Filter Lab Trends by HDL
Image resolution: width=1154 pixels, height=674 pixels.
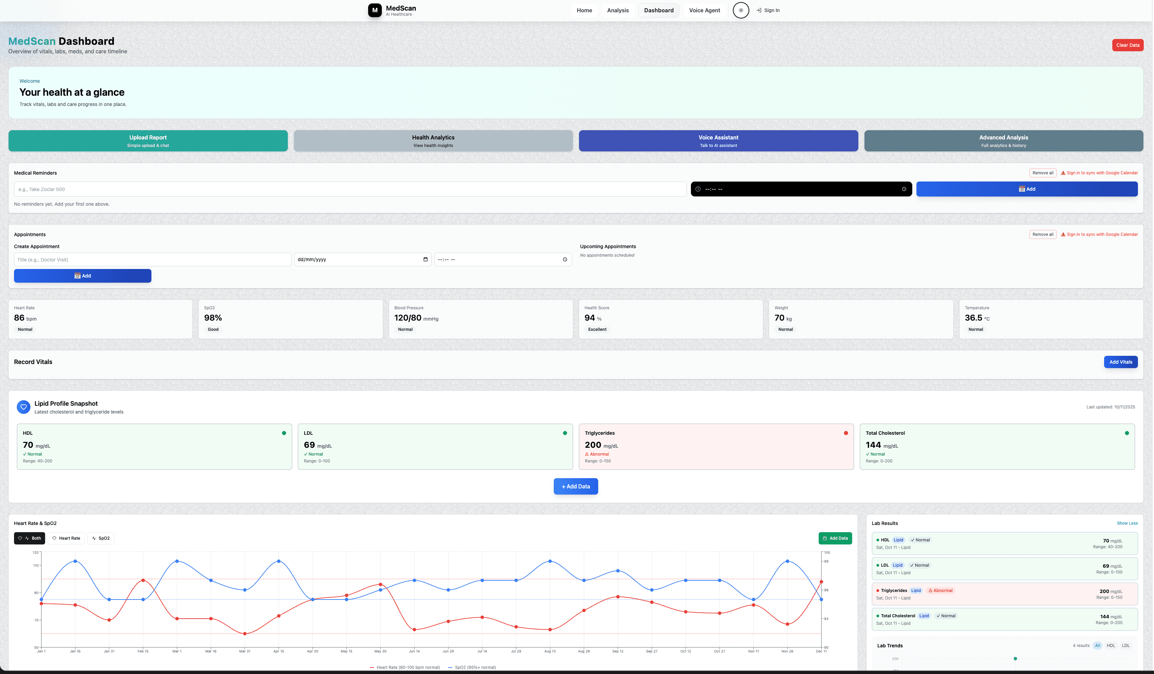[1111, 646]
